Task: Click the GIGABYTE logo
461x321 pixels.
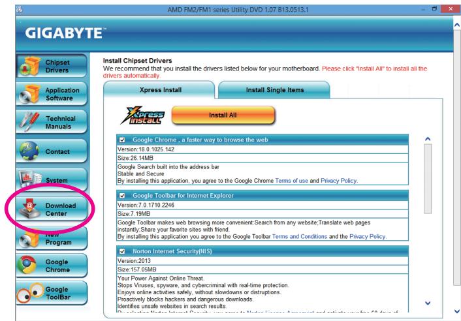Action: tap(65, 33)
